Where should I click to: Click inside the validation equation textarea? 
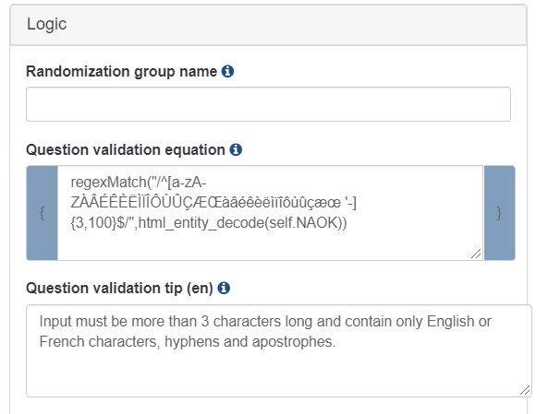(x=270, y=213)
